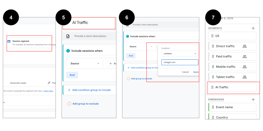Click the magic wand icon beside Generate Leads

coord(49,83)
